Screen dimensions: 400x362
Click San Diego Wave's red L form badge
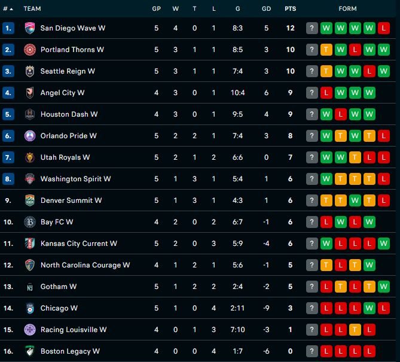pos(384,28)
